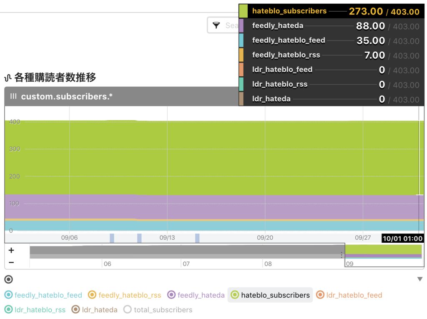This screenshot has height=319, width=427.
Task: Click the 09/20 x-axis date label
Action: [265, 238]
